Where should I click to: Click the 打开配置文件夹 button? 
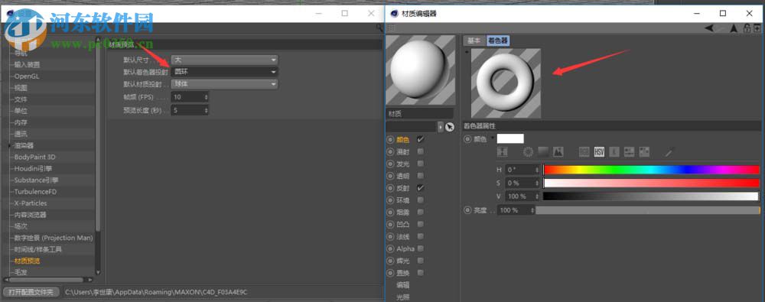31,292
